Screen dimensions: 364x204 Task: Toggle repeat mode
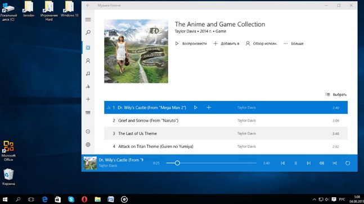pos(348,163)
